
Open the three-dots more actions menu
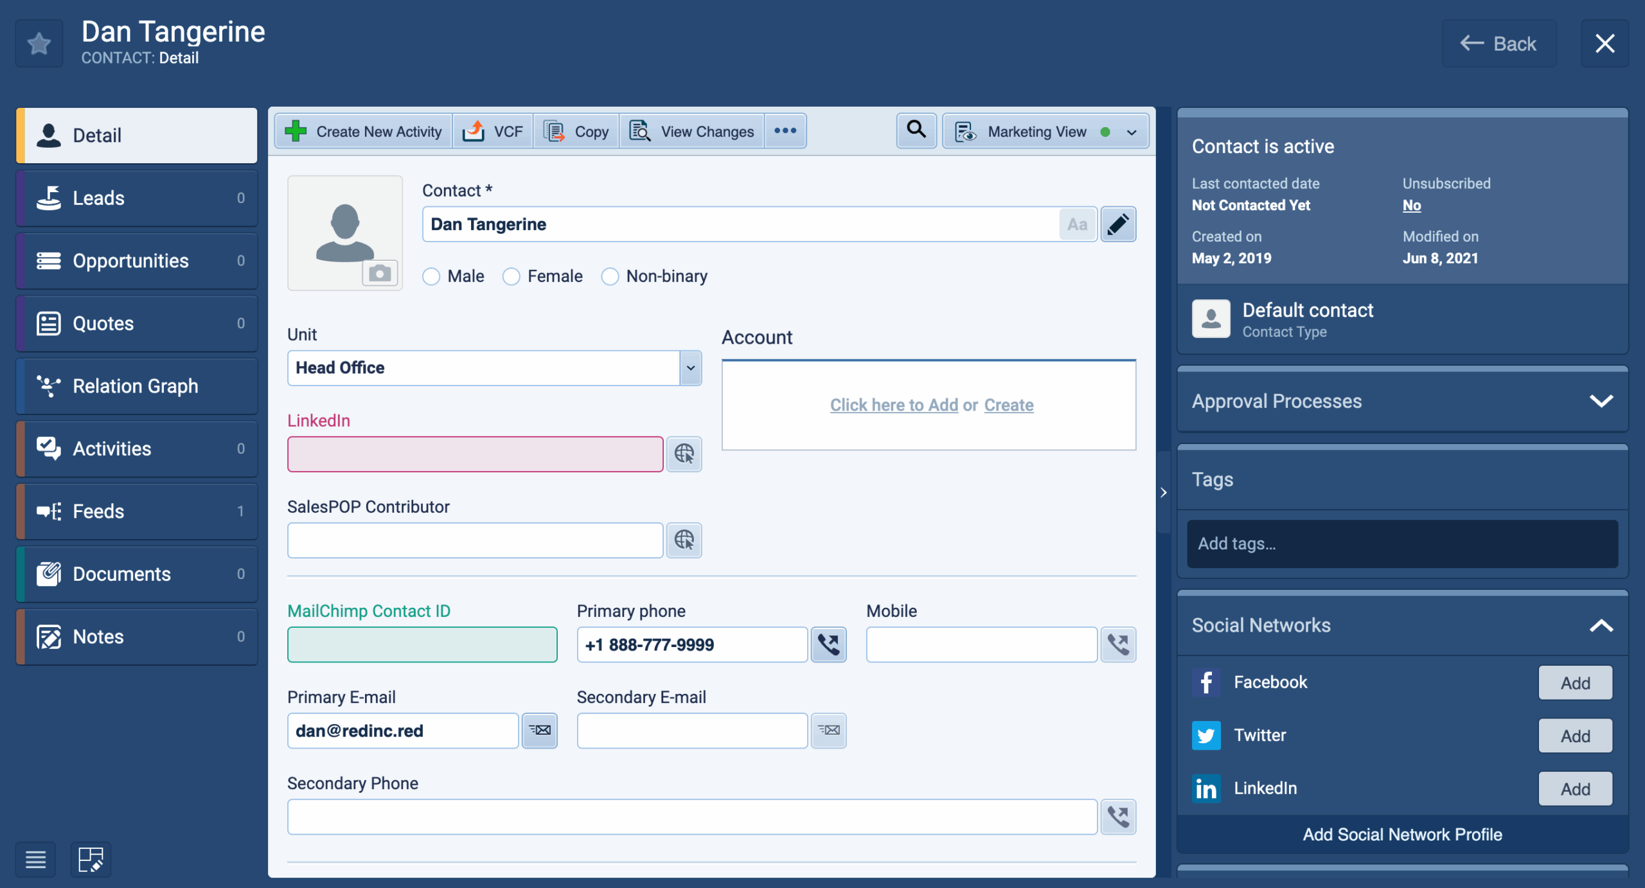pos(785,131)
